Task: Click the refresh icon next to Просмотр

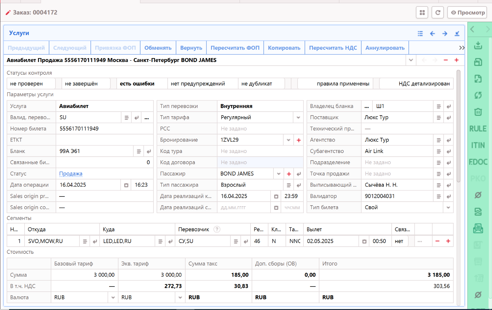Action: click(x=438, y=13)
